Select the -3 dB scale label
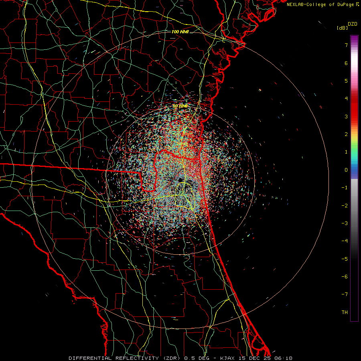The image size is (361, 361). coord(345,223)
